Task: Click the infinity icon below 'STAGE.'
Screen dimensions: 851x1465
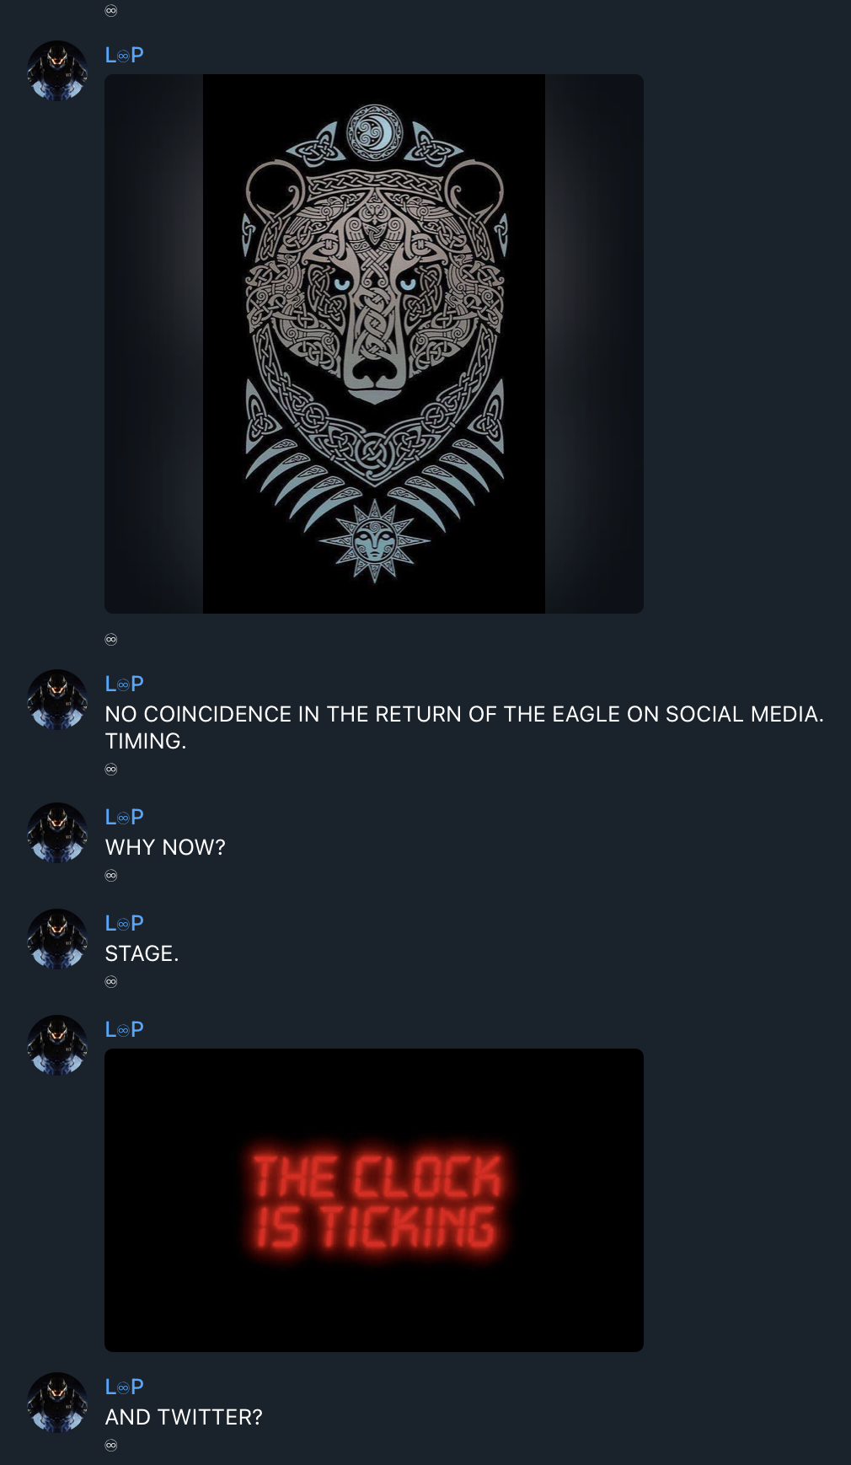Action: click(x=111, y=982)
